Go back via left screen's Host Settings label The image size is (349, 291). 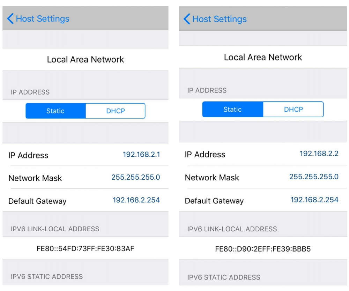click(x=43, y=19)
